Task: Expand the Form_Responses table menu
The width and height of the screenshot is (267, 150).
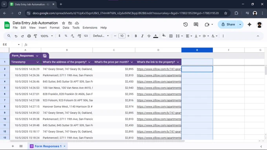Action: [x=37, y=56]
